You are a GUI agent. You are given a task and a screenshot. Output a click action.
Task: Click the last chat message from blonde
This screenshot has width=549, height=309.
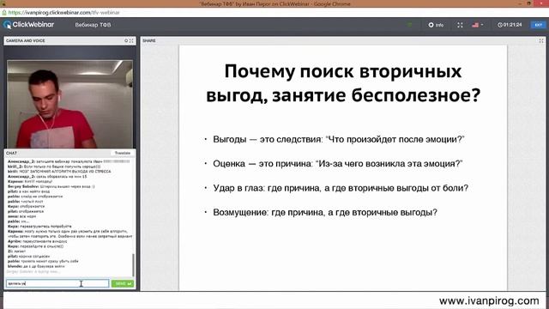pyautogui.click(x=36, y=266)
